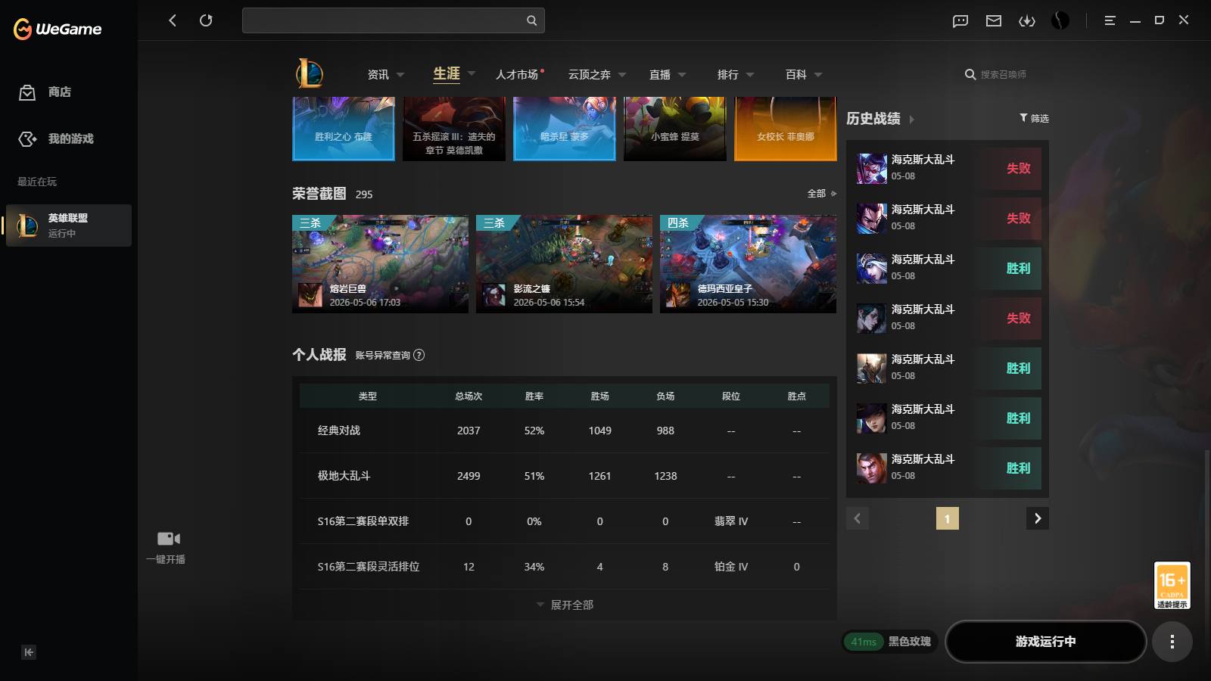
Task: Click the 黑色玫瑰 server latency indicator
Action: pyautogui.click(x=890, y=642)
